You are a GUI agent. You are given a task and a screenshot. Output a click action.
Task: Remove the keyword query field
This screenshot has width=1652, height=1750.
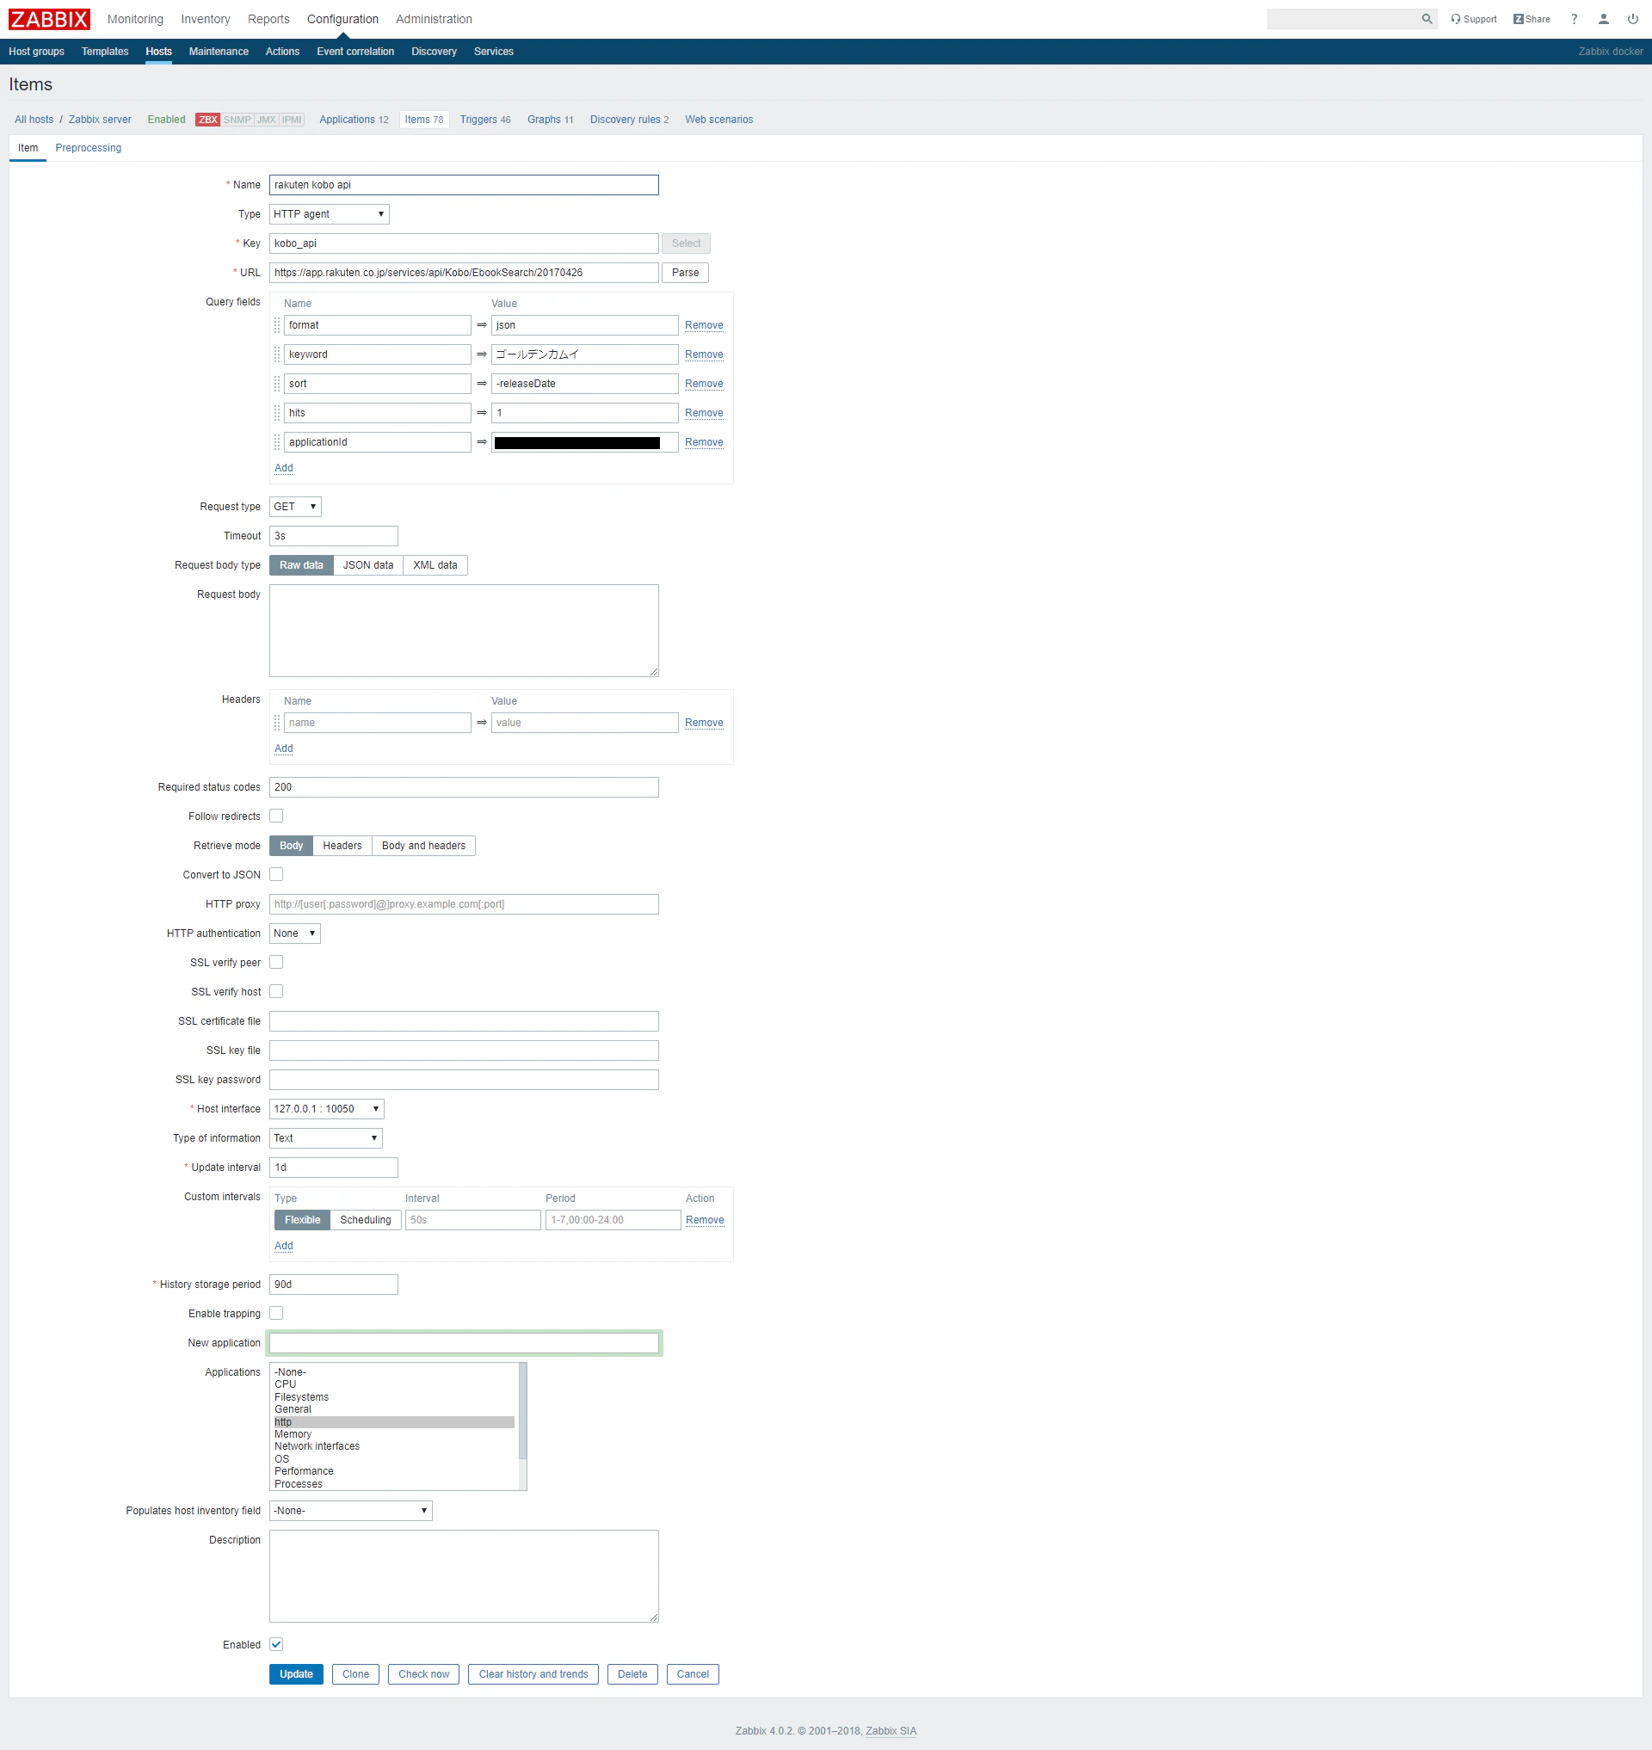click(705, 354)
